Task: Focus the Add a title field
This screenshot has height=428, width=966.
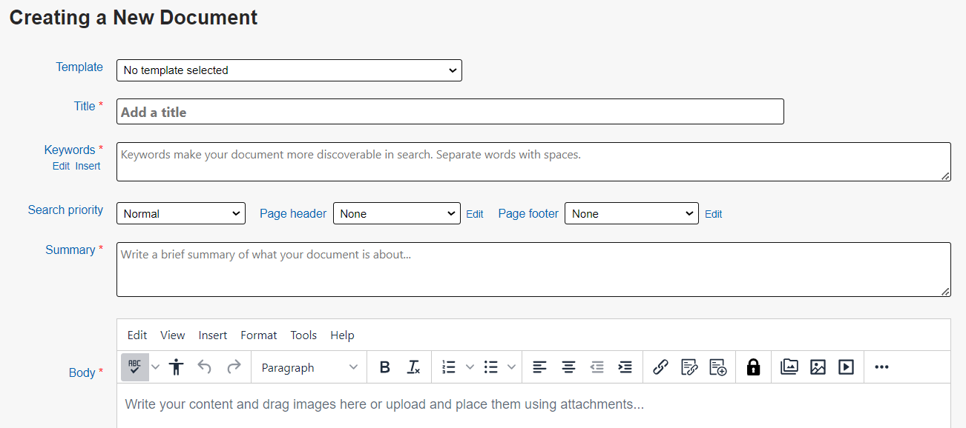Action: tap(450, 112)
